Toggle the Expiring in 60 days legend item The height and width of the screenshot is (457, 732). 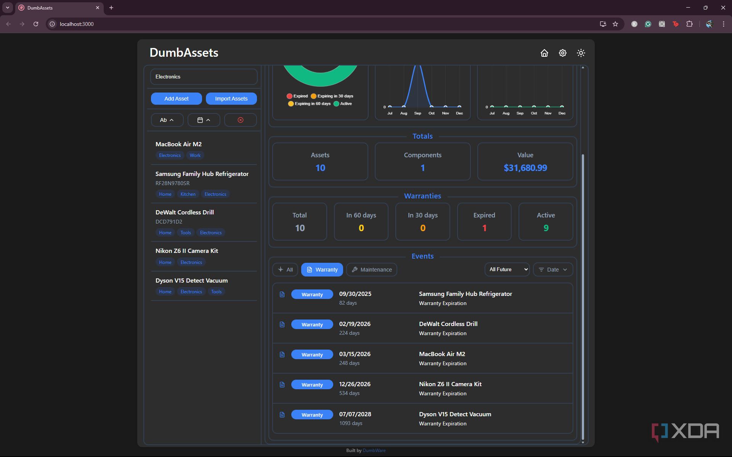pos(309,104)
